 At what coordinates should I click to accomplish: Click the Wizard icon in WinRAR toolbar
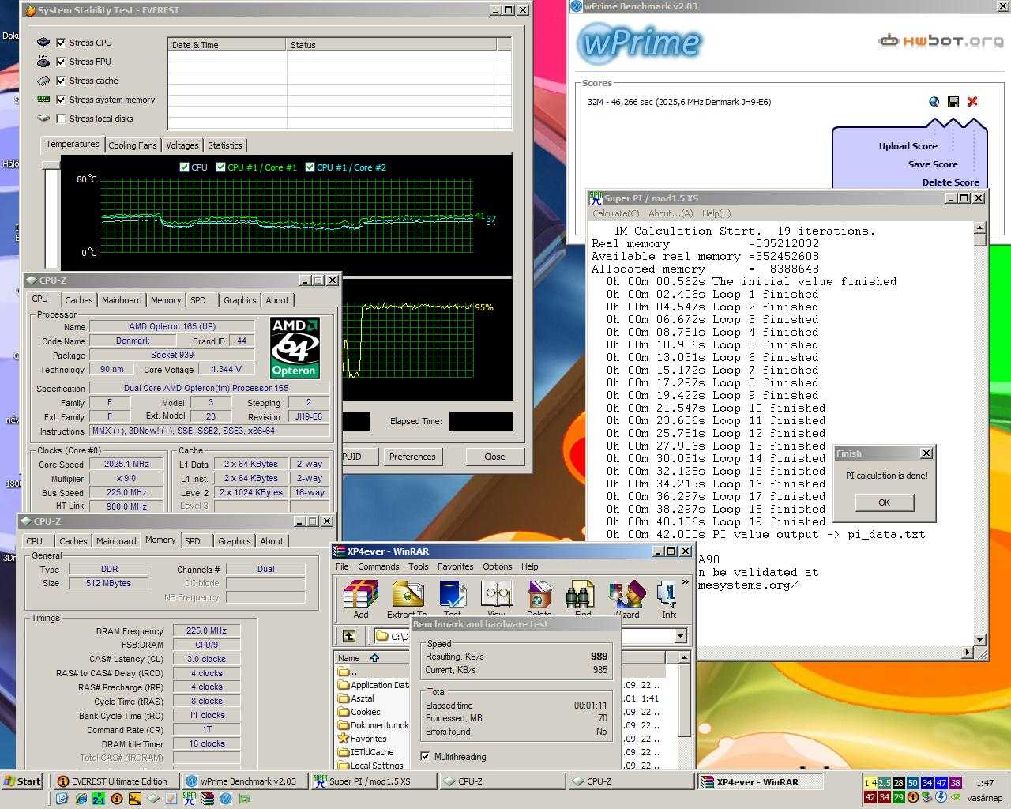coord(626,598)
